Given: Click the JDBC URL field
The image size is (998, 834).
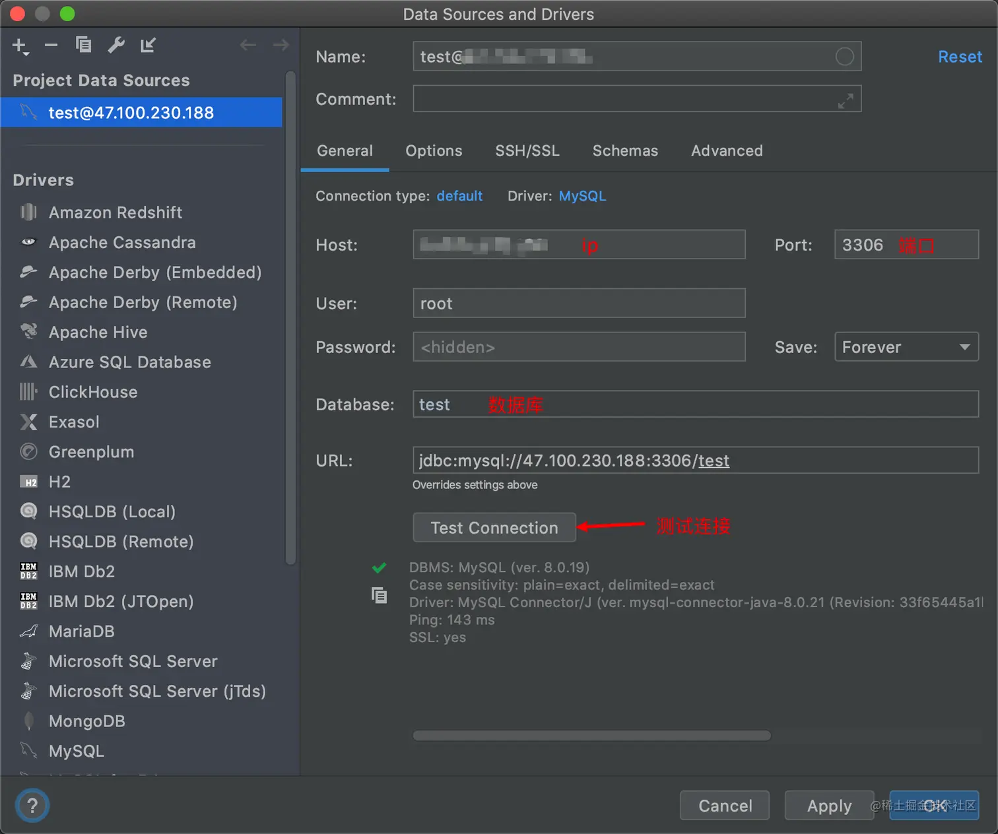Looking at the screenshot, I should [x=696, y=461].
